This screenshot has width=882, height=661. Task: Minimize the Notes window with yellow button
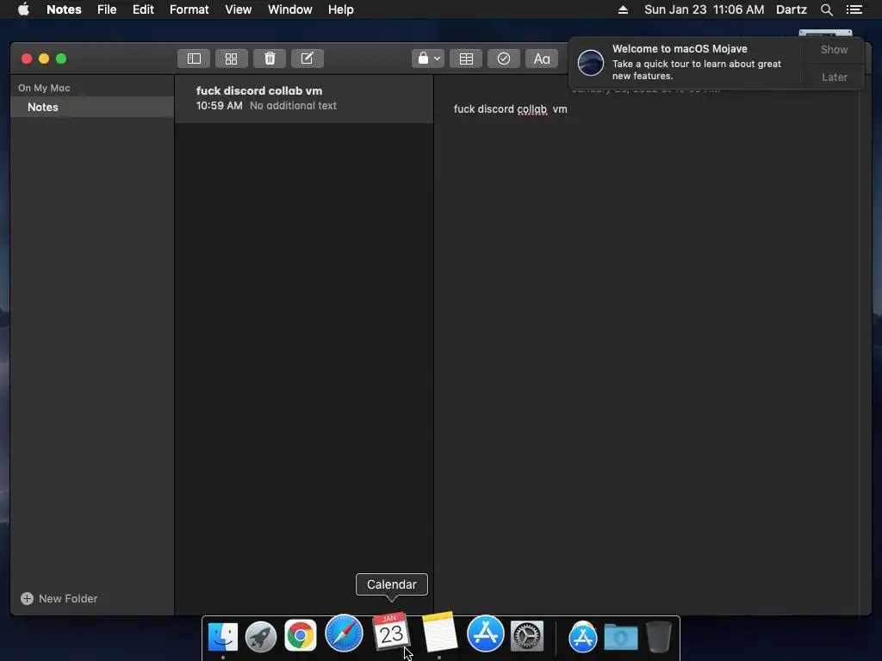pyautogui.click(x=44, y=59)
